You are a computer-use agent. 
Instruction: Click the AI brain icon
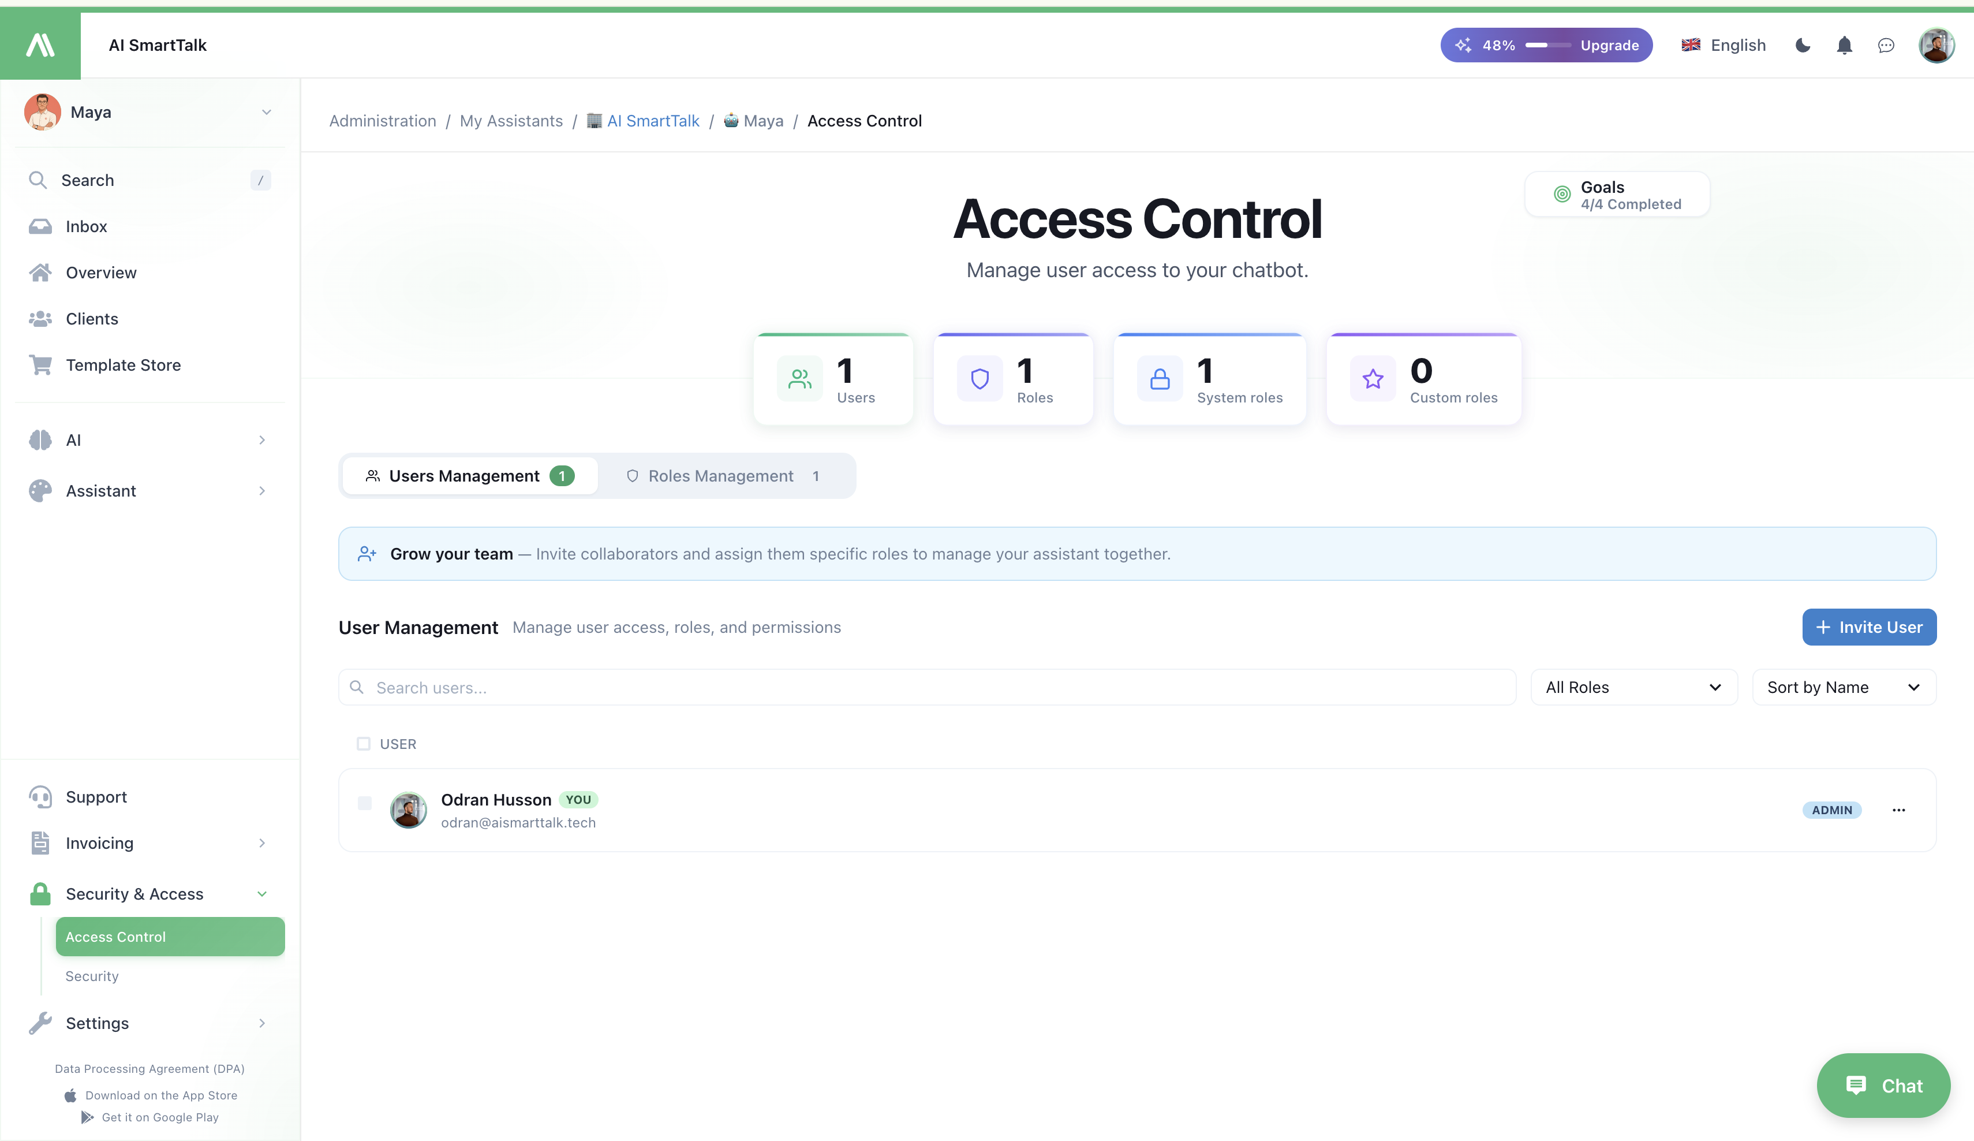pyautogui.click(x=40, y=441)
